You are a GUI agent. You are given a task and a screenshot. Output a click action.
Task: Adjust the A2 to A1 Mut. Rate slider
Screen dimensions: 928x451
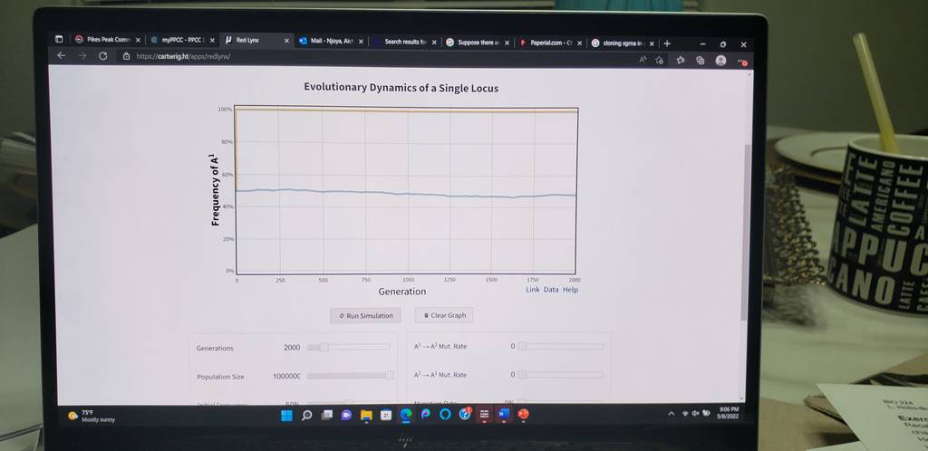pos(561,375)
